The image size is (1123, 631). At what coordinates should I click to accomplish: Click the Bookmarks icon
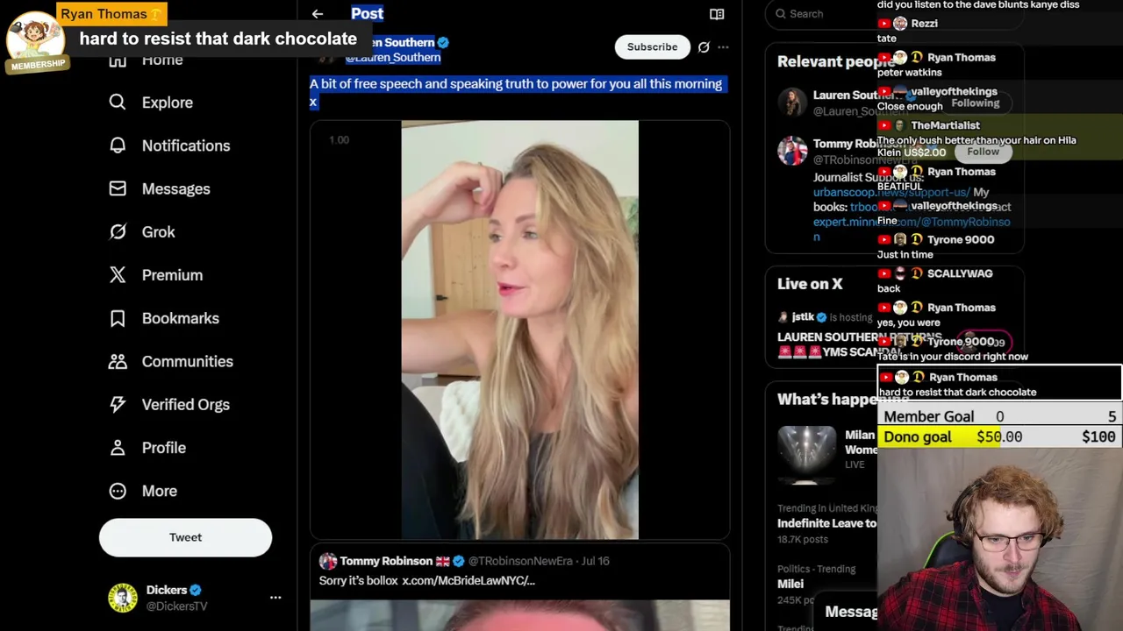click(x=118, y=318)
